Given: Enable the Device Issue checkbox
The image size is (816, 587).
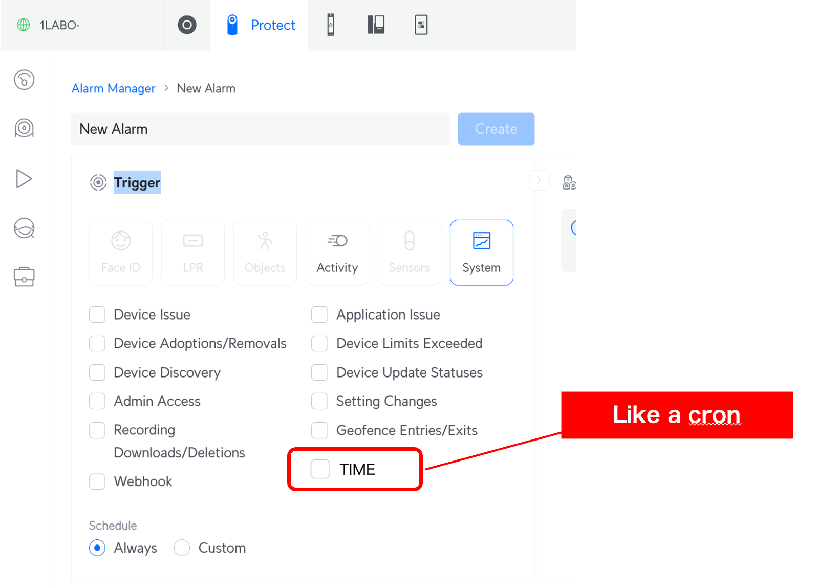Looking at the screenshot, I should coord(97,315).
